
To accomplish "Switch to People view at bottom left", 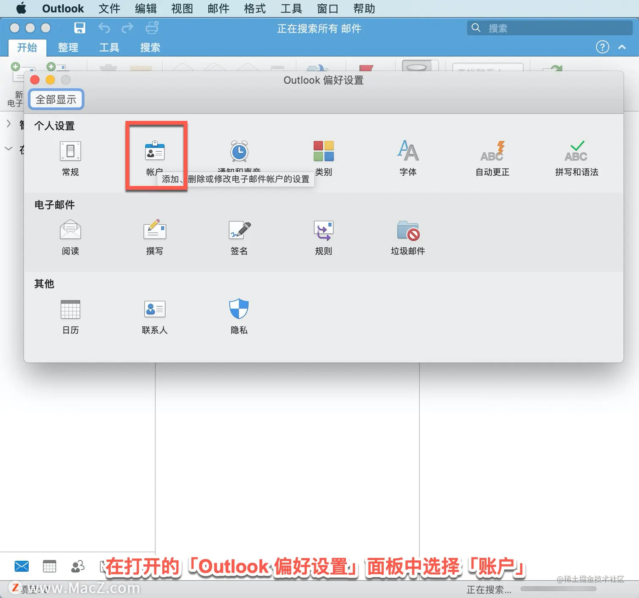I will point(78,566).
